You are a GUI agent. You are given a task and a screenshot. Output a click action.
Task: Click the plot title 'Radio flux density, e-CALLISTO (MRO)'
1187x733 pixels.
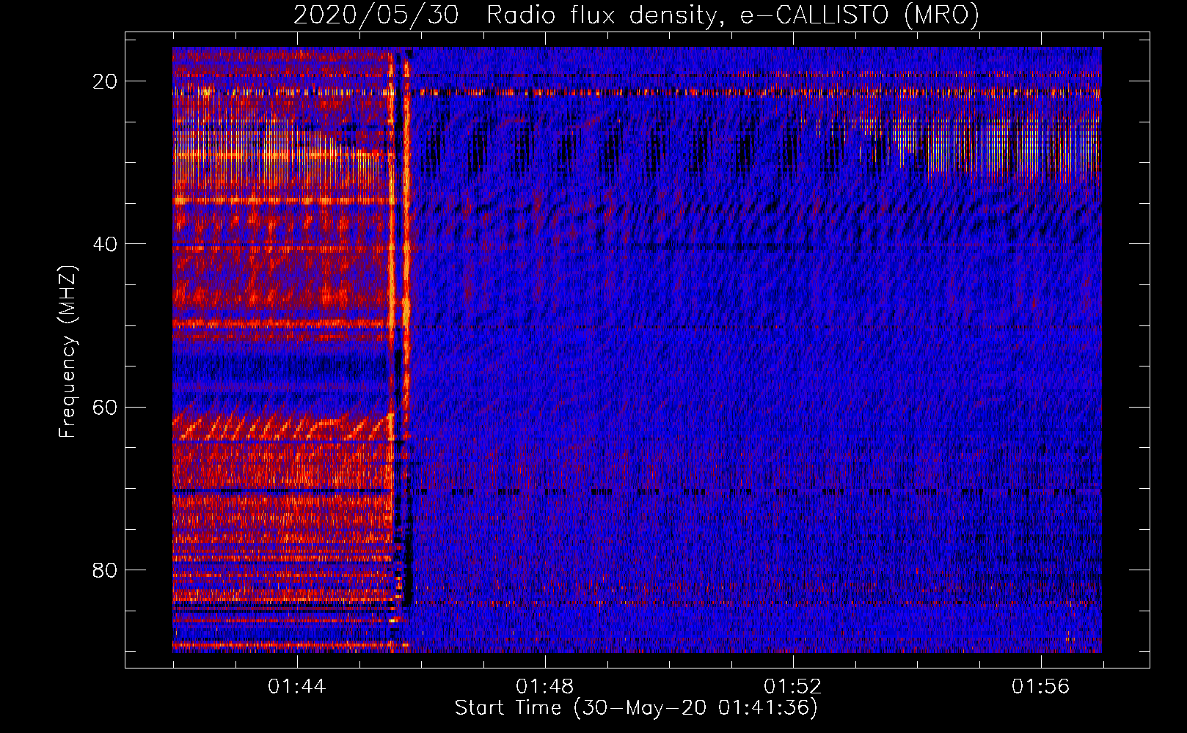point(733,15)
